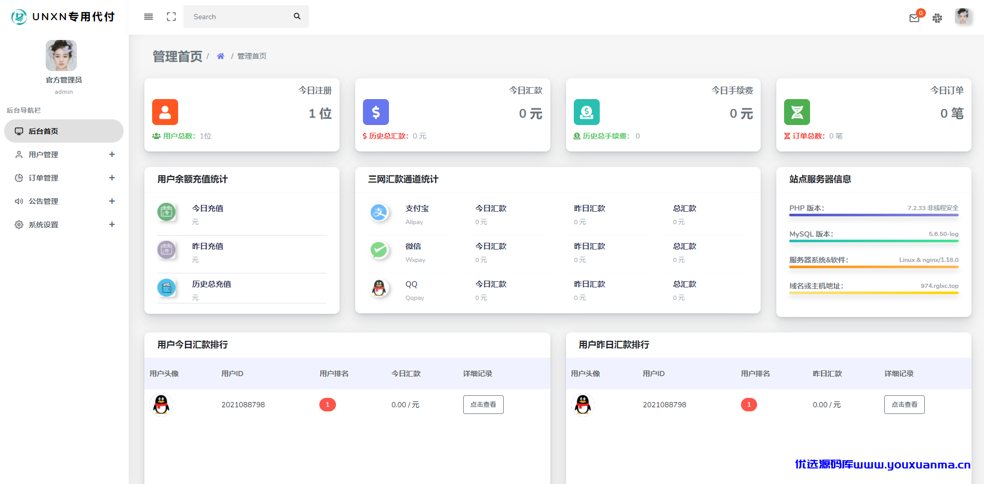
Task: Click the home icon in the breadcrumb
Action: [x=221, y=56]
